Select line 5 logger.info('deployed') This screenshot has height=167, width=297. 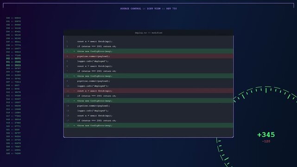pos(148,61)
